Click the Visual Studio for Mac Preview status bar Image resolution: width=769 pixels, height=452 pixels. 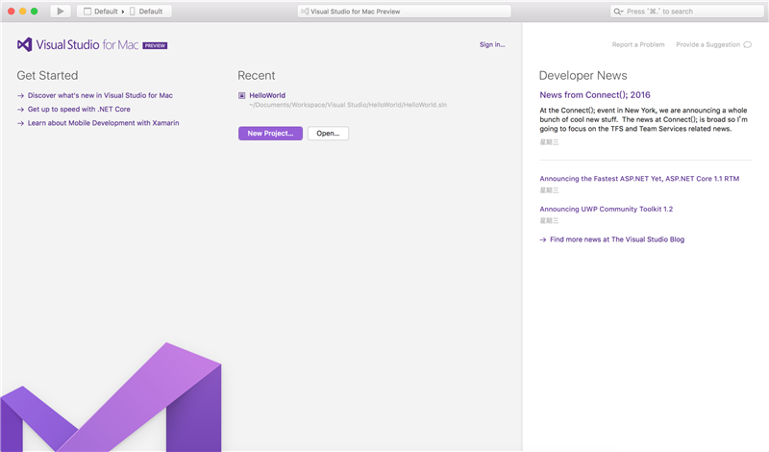tap(404, 12)
